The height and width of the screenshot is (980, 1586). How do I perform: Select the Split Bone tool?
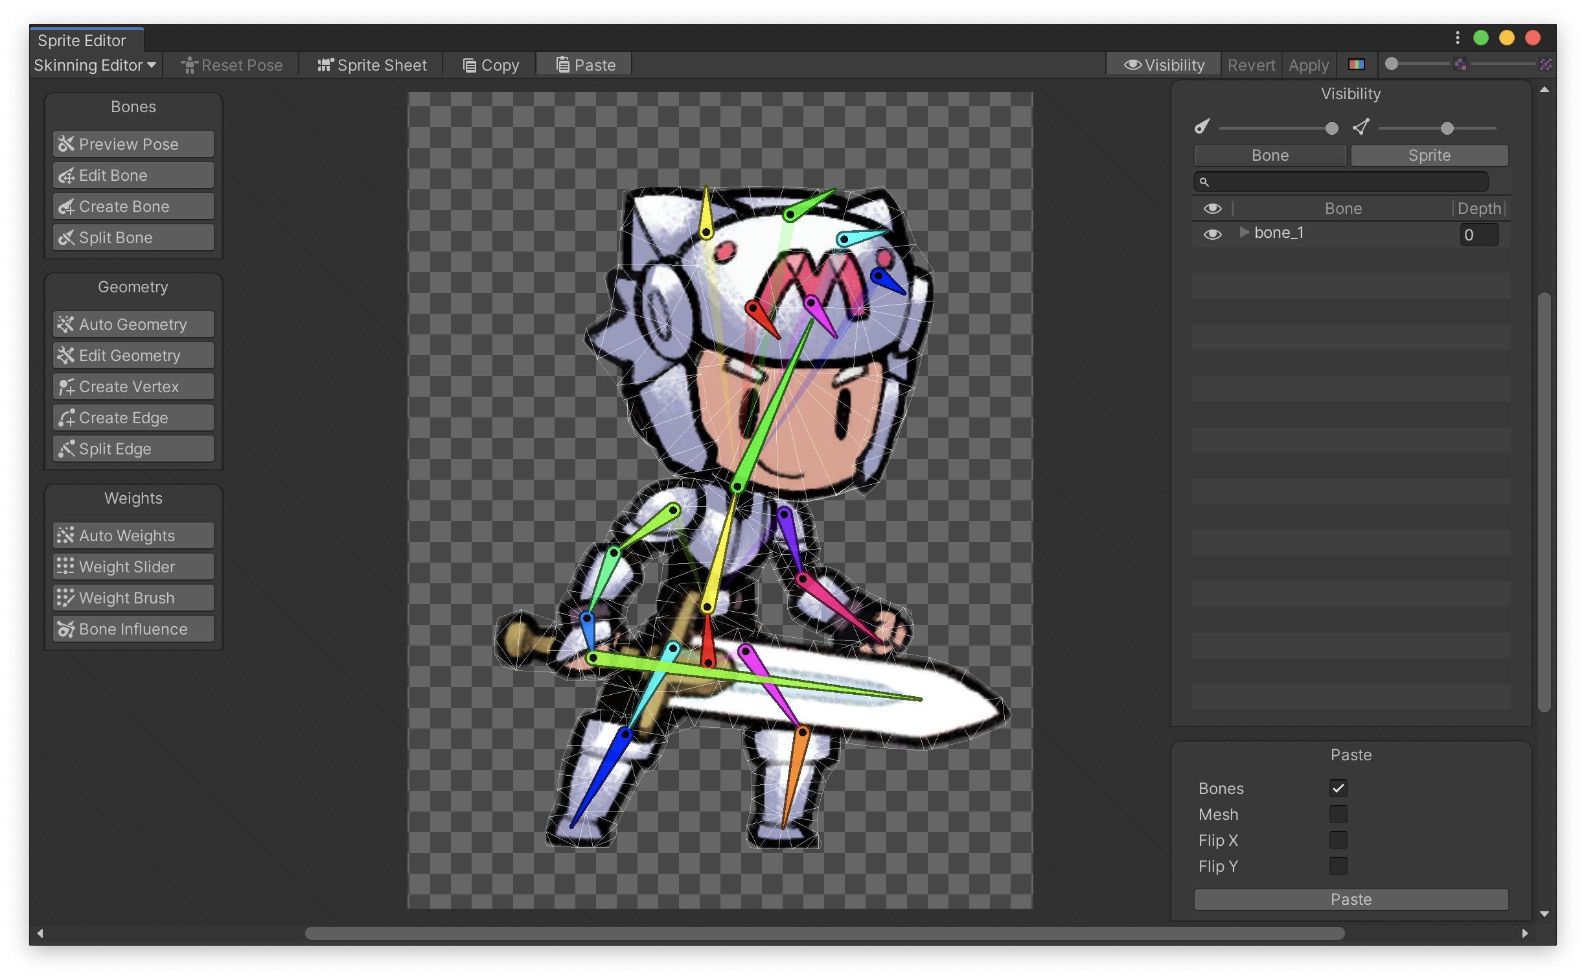click(132, 237)
